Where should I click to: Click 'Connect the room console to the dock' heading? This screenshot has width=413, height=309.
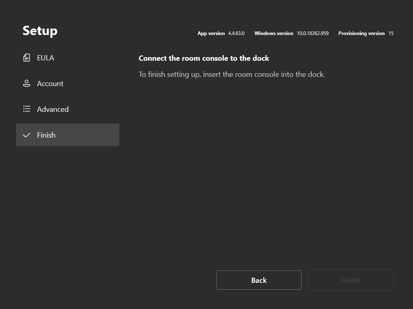point(204,58)
